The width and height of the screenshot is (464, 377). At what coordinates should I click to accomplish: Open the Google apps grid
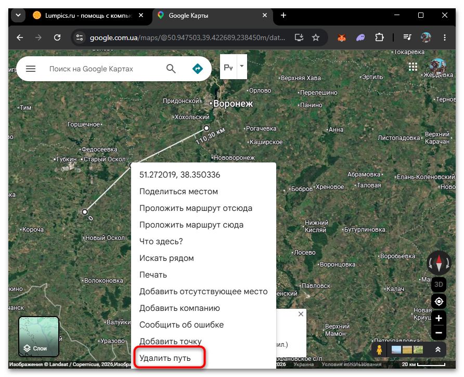tap(413, 67)
